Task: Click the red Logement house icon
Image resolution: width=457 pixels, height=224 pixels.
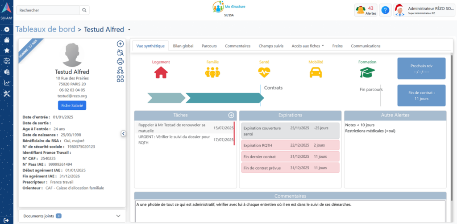Action: [x=161, y=72]
